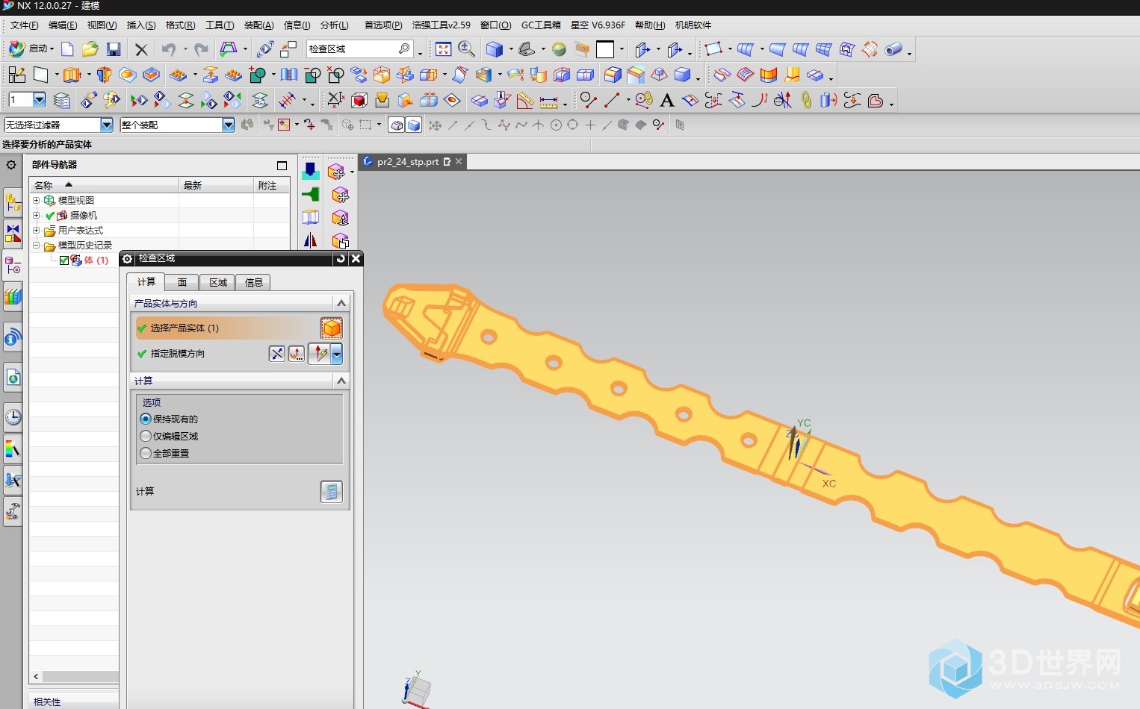Click the shaded cube rendering style icon
The image size is (1140, 709).
coord(494,49)
